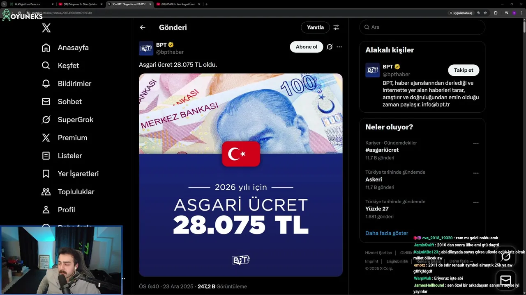This screenshot has height=295, width=526.
Task: Open the Asgari Ücret 28.075 TL image
Action: click(240, 175)
